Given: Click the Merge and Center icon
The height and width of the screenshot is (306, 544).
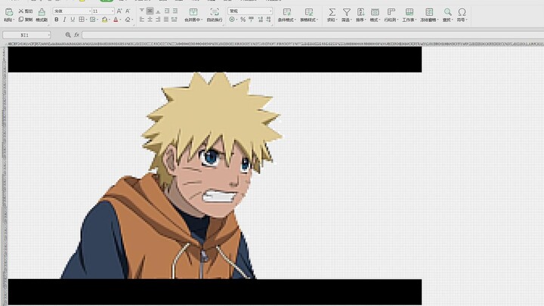Looking at the screenshot, I should click(193, 12).
